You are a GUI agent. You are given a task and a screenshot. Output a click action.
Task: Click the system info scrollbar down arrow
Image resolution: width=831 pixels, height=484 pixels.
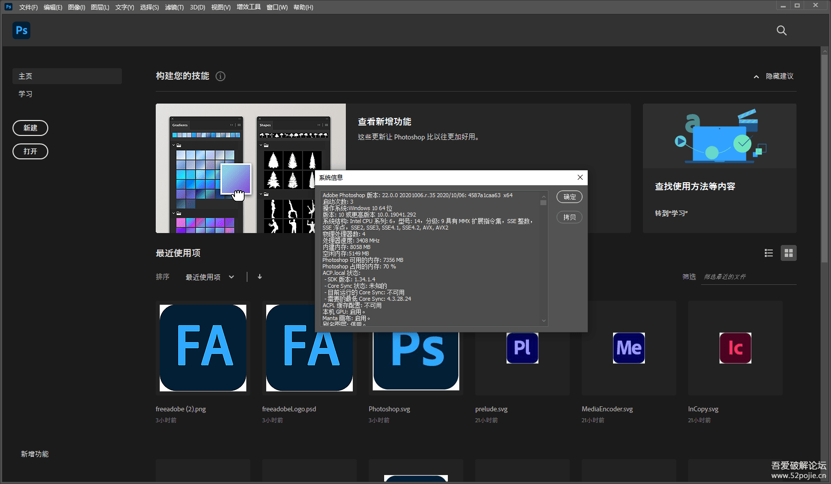[543, 321]
